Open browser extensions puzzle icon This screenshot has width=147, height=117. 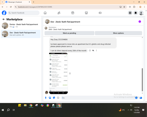(134, 7)
